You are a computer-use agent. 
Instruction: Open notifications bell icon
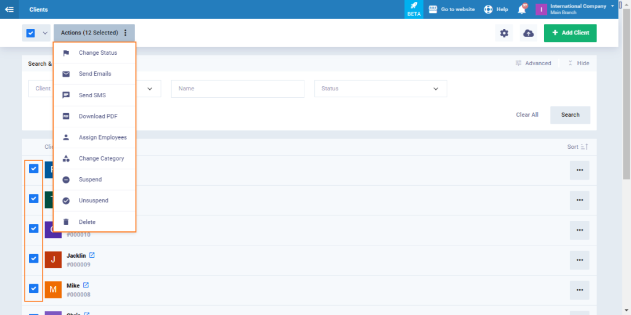pos(522,9)
